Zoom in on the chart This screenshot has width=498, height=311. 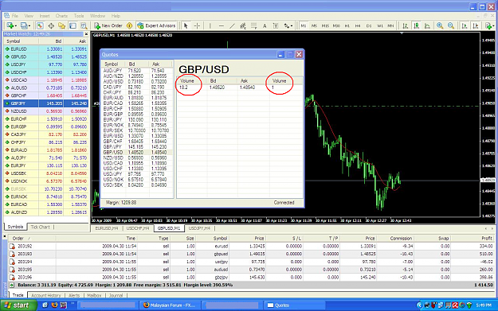pos(440,25)
